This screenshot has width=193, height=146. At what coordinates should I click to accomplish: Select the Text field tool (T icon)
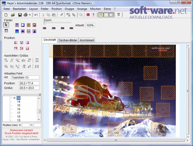coord(17,25)
